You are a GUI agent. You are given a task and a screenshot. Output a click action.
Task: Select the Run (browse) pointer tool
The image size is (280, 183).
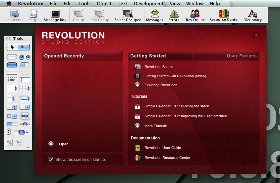coord(12,47)
